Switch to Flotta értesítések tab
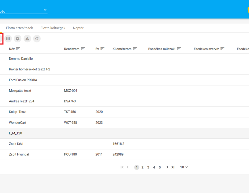249x193 pixels. pyautogui.click(x=19, y=28)
